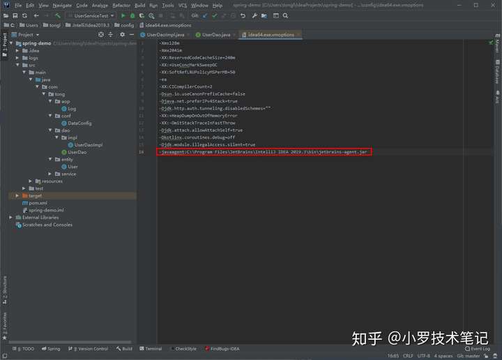The image size is (502, 360).
Task: Click the collapse all icon in Project panel
Action: 110,34
